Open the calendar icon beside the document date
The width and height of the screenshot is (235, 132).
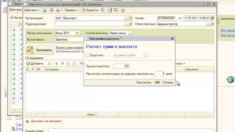pyautogui.click(x=212, y=18)
